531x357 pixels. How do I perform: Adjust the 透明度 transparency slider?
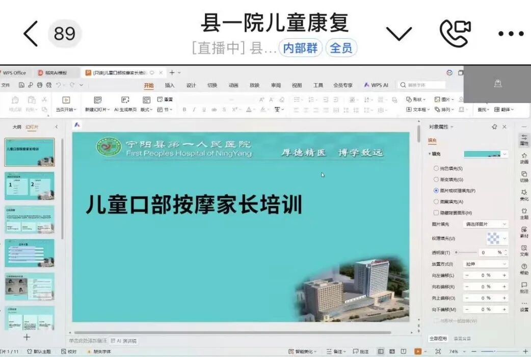pos(466,252)
